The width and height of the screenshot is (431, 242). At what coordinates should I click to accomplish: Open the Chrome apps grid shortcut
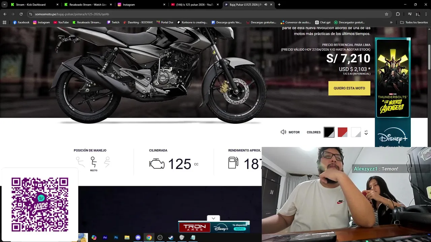pos(4,22)
